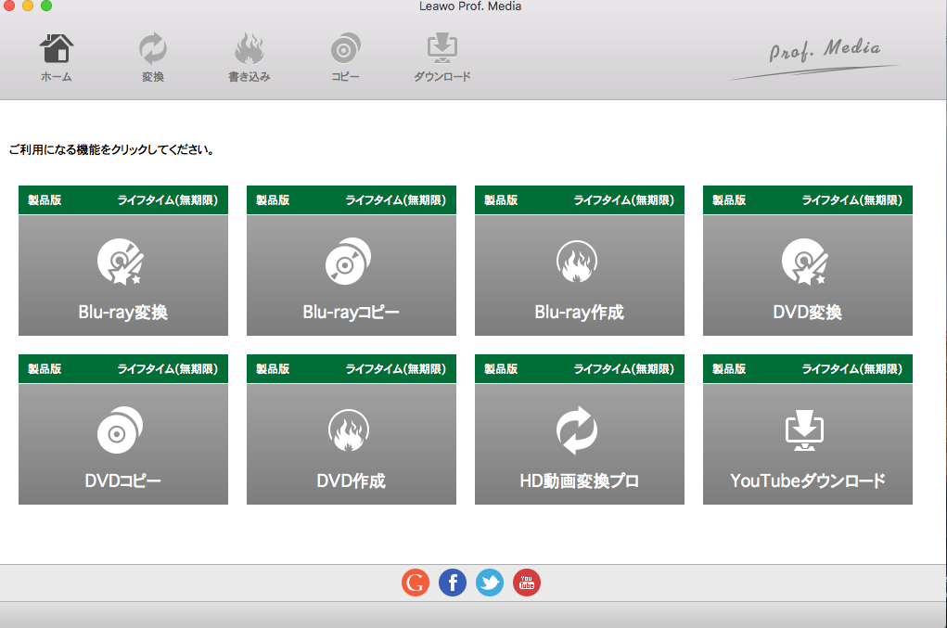Open the ダウンロード toolbar icon
Image resolution: width=947 pixels, height=628 pixels.
click(442, 57)
